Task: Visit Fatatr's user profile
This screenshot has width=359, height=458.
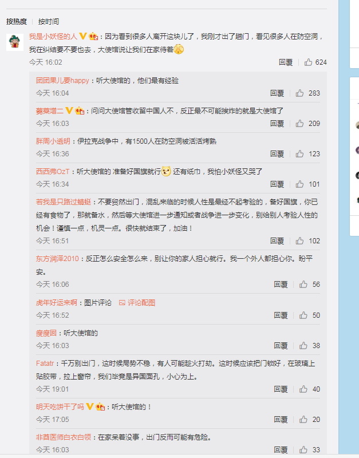Action: point(45,364)
